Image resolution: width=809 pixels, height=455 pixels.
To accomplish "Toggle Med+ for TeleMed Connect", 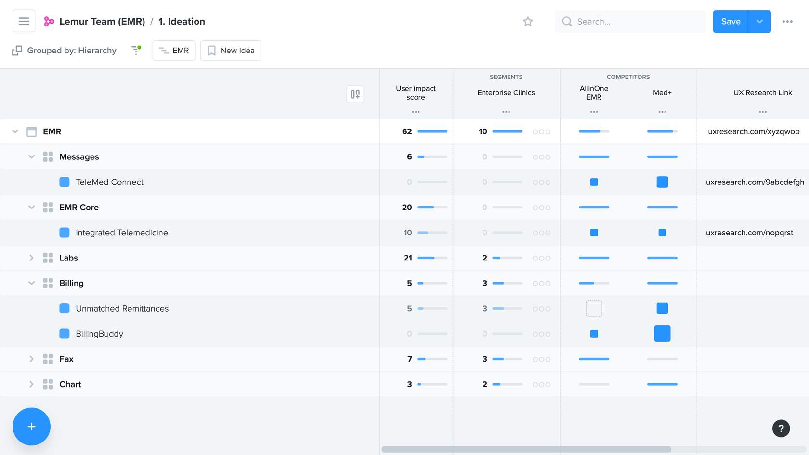I will pyautogui.click(x=662, y=182).
